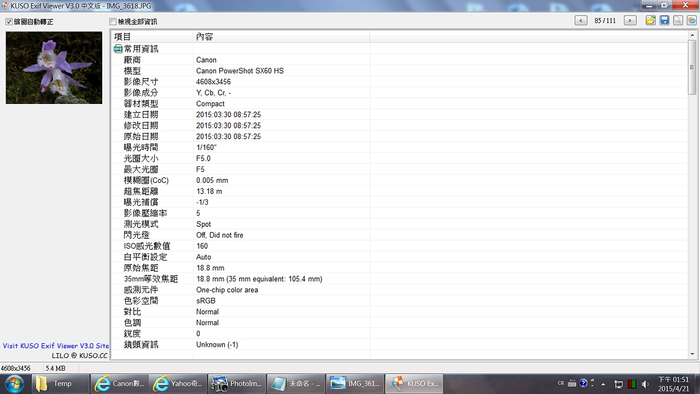Screen dimensions: 700x394
Task: Switch to the 未命名 notepad taskbar window
Action: (x=295, y=383)
